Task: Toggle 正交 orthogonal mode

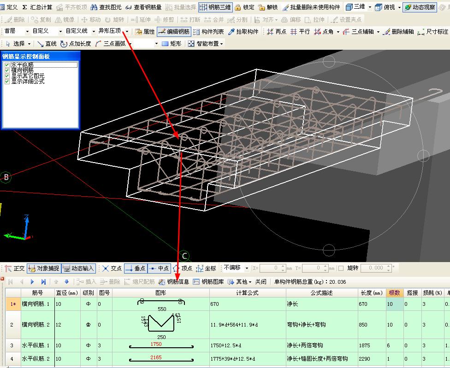Action: click(15, 268)
